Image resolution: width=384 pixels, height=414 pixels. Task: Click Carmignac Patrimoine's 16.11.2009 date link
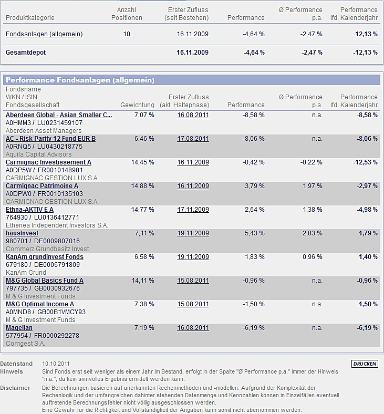(x=193, y=186)
